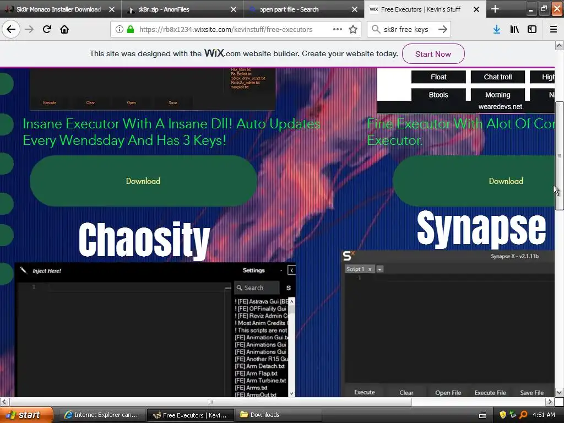Viewport: 564px width, 423px height.
Task: Click the Float button in wearedevs screenshot
Action: pos(438,77)
